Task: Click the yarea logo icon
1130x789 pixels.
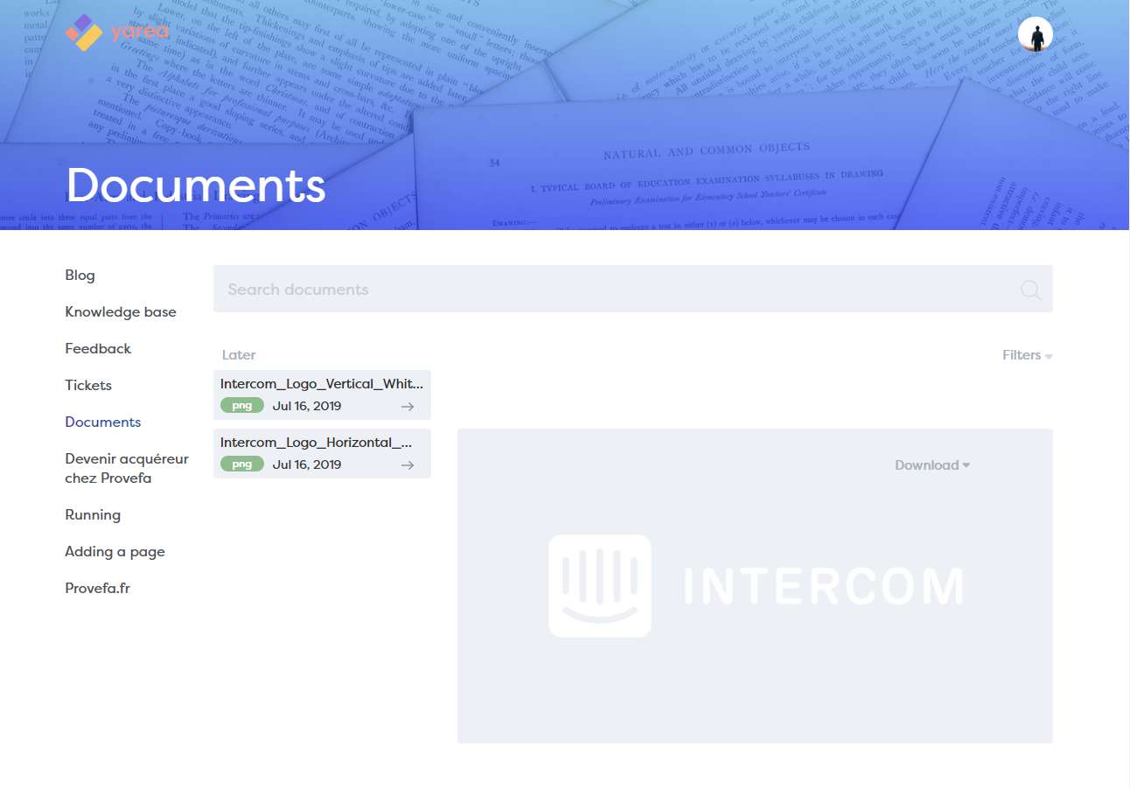Action: point(84,33)
